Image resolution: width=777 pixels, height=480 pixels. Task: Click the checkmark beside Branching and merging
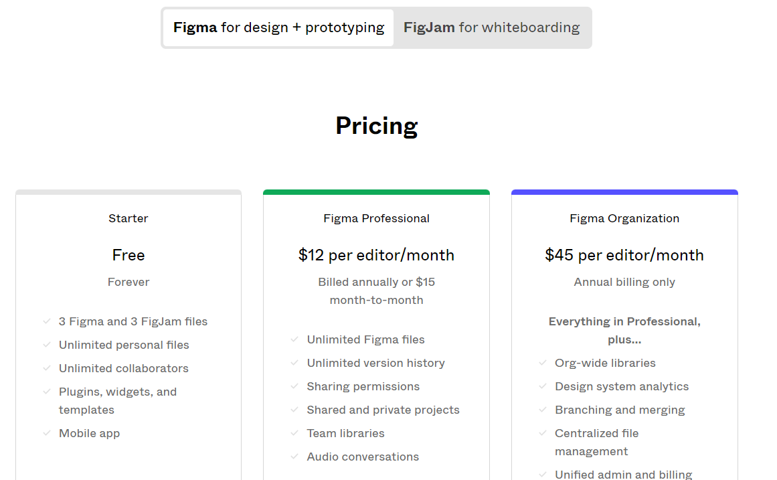coord(543,410)
